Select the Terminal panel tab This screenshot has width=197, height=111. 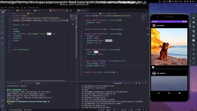click(x=38, y=83)
